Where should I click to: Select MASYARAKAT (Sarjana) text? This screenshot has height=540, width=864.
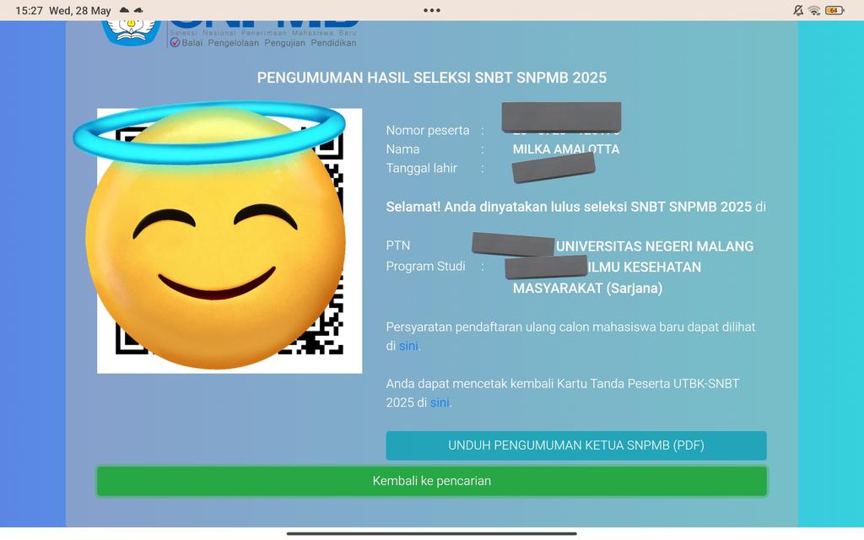(587, 289)
